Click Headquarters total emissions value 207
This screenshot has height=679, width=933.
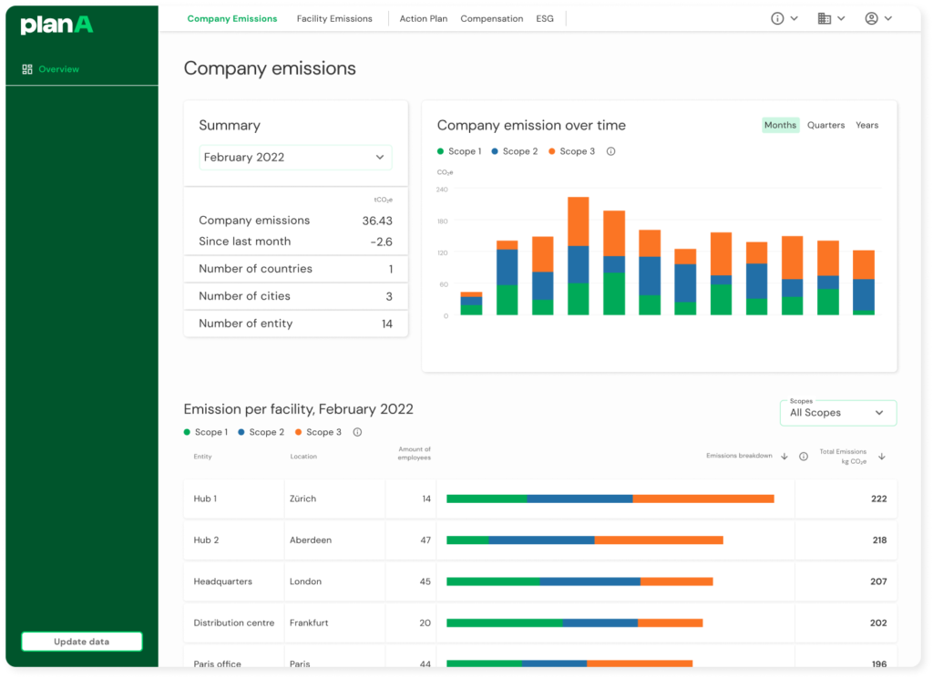coord(878,581)
